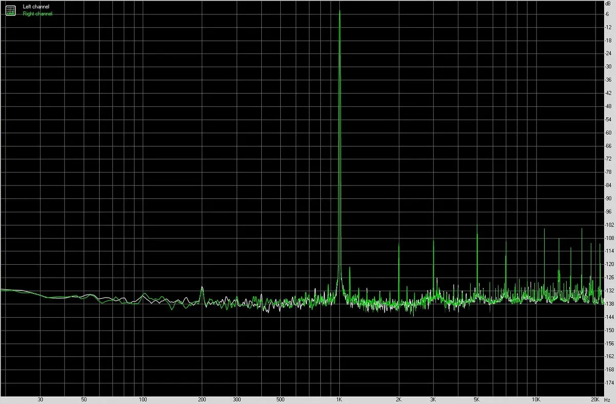Click the "300" frequency axis label
Viewport: 616px width, 404px height.
tap(237, 399)
